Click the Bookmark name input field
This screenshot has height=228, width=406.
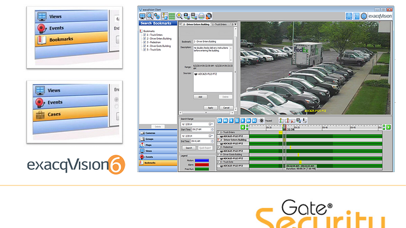[213, 41]
